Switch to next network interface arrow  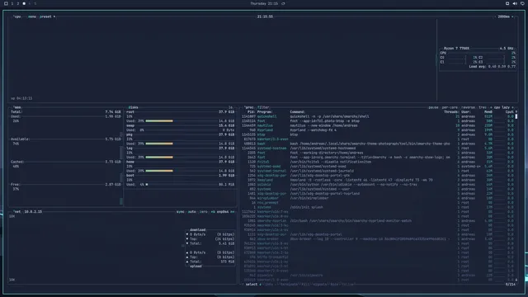233,212
